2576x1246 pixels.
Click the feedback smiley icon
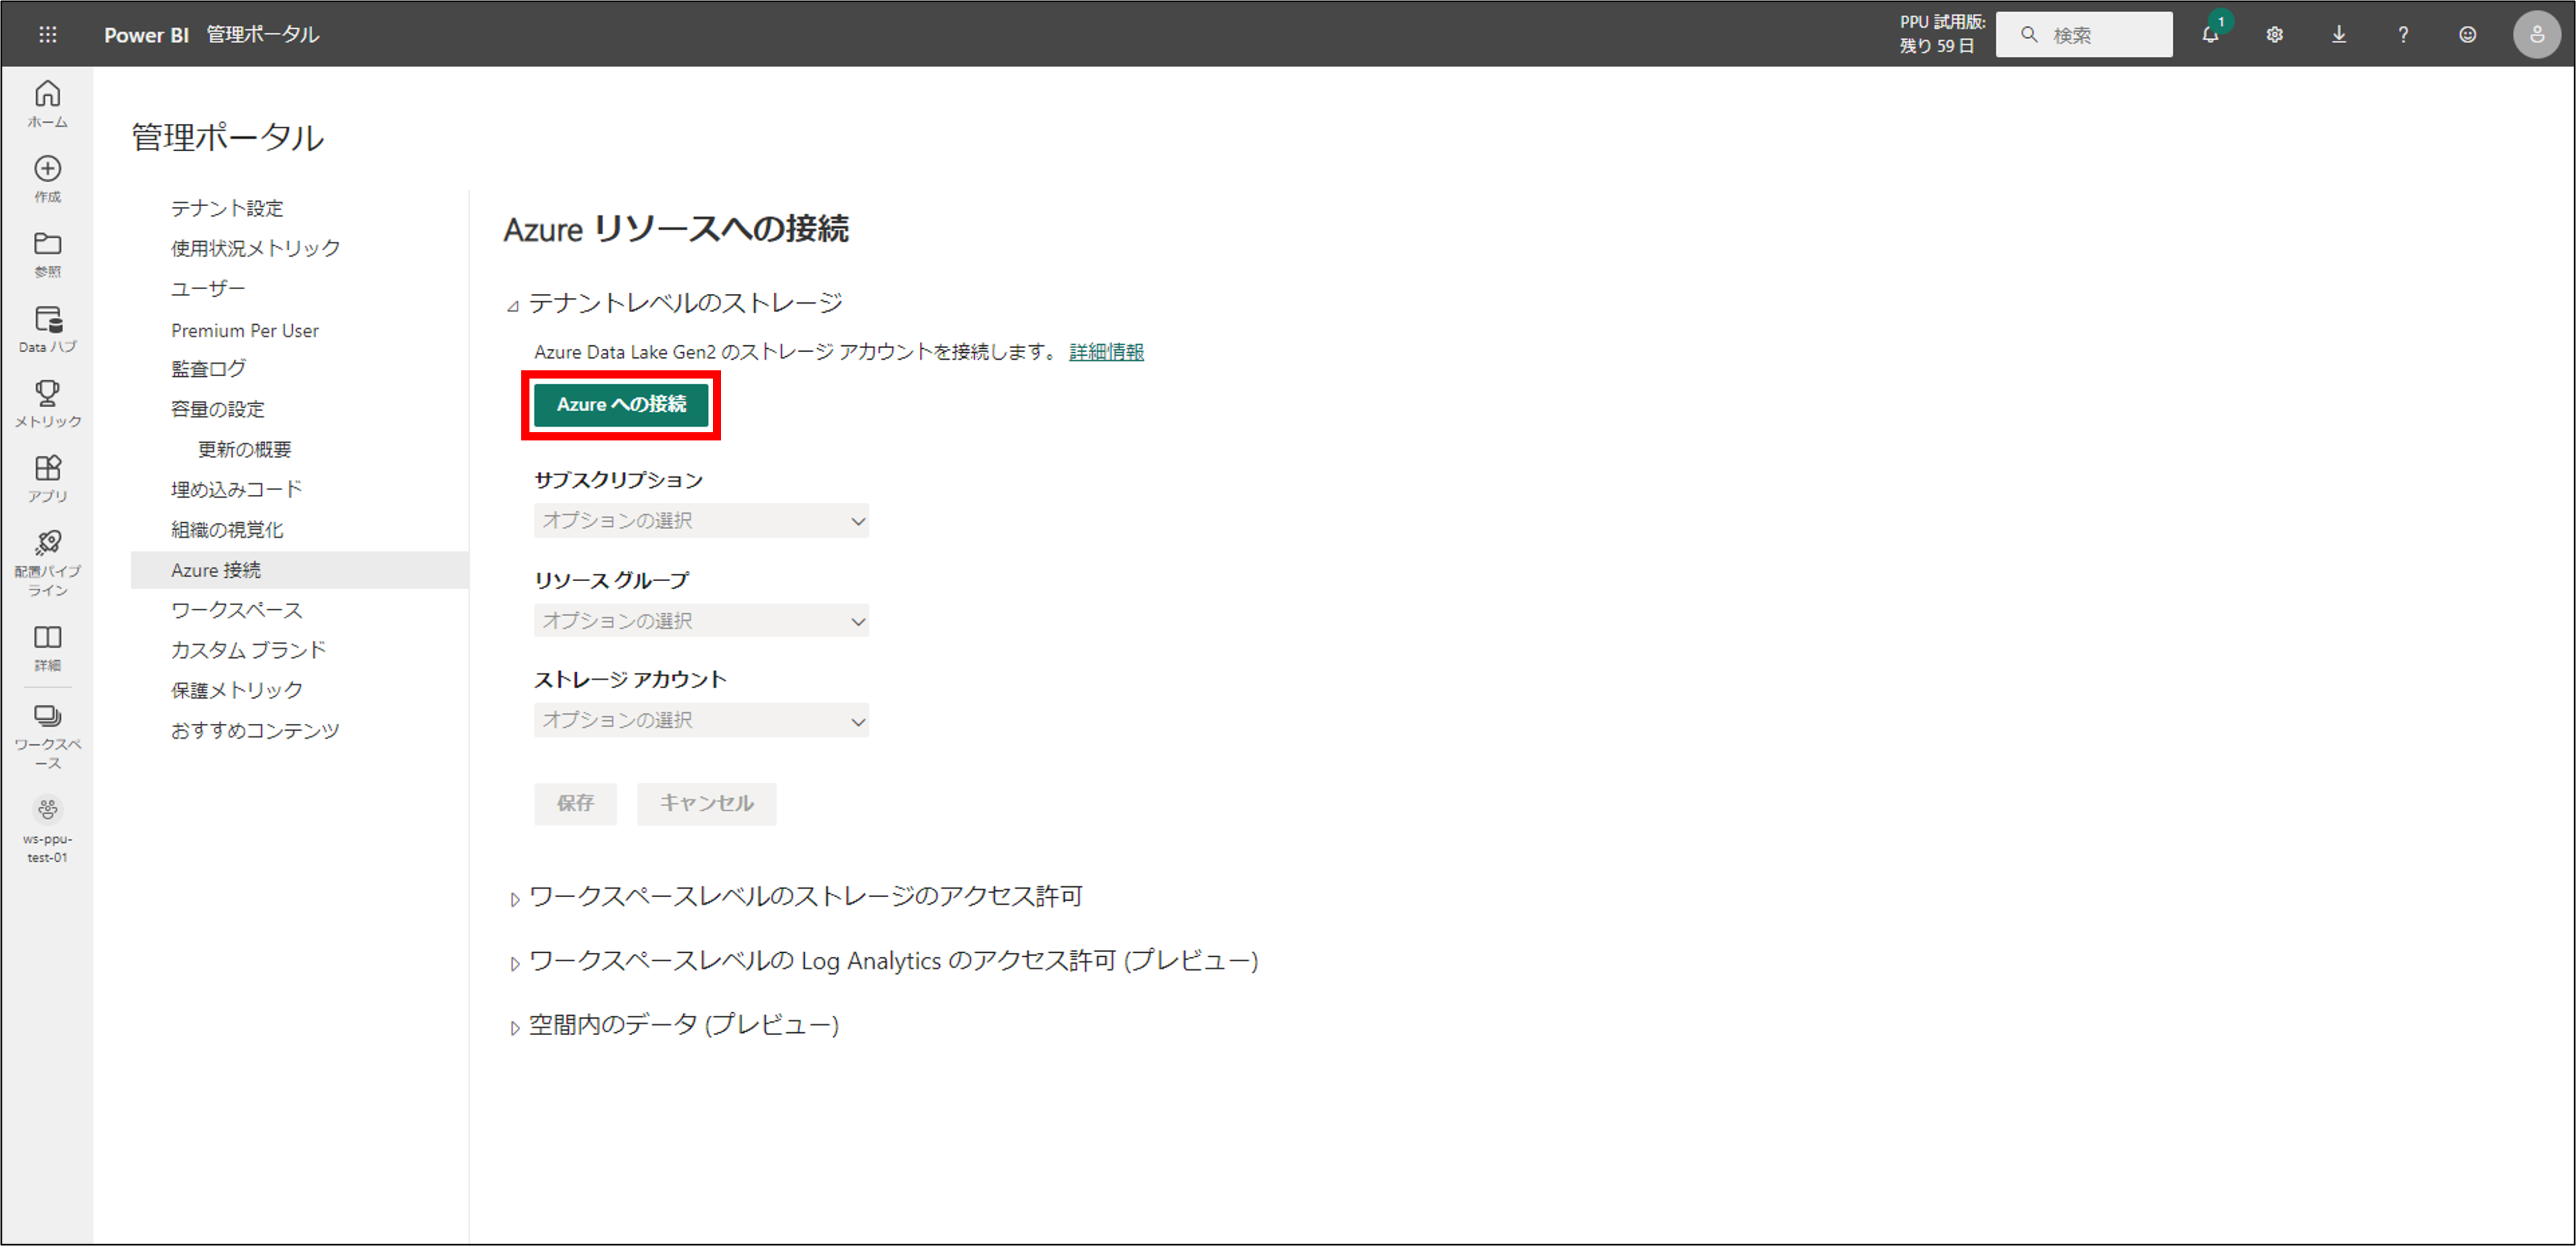tap(2468, 35)
